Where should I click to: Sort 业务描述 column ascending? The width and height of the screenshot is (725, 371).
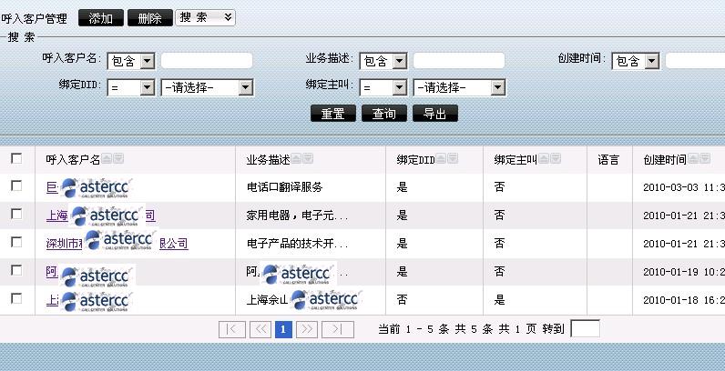click(296, 159)
